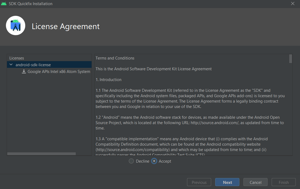Click the license text vertical scrollbar thumb
This screenshot has width=300, height=189.
point(290,59)
